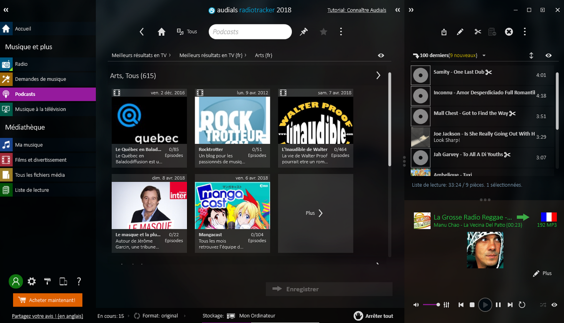Click the sort order up-down arrow icon

coord(531,55)
